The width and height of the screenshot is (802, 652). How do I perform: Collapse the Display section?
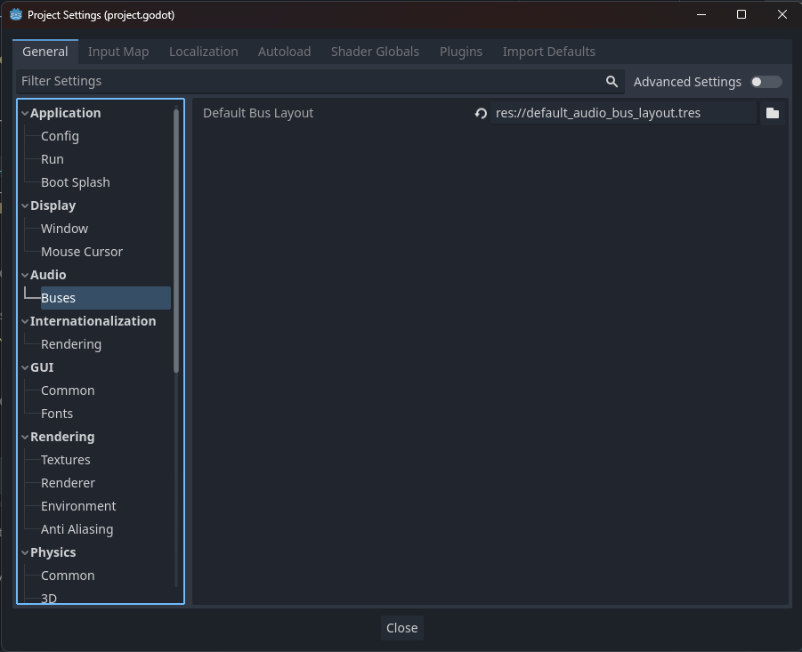(24, 205)
